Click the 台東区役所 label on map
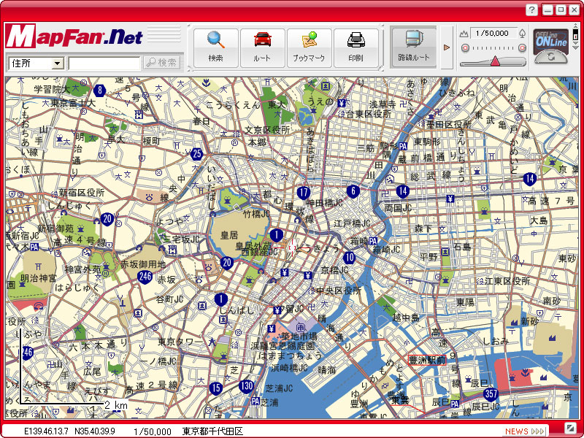The width and height of the screenshot is (584, 438). pos(369,114)
